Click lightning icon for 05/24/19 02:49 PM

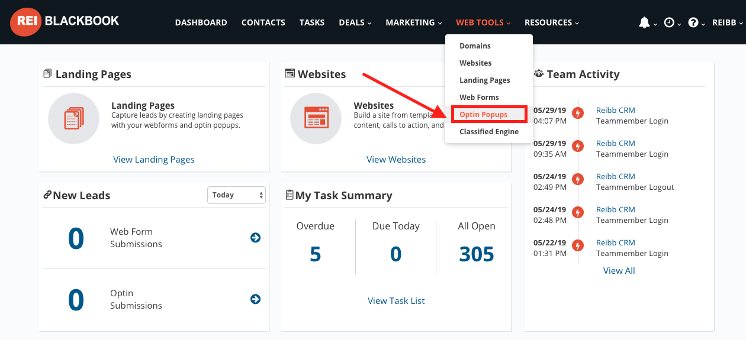click(578, 179)
